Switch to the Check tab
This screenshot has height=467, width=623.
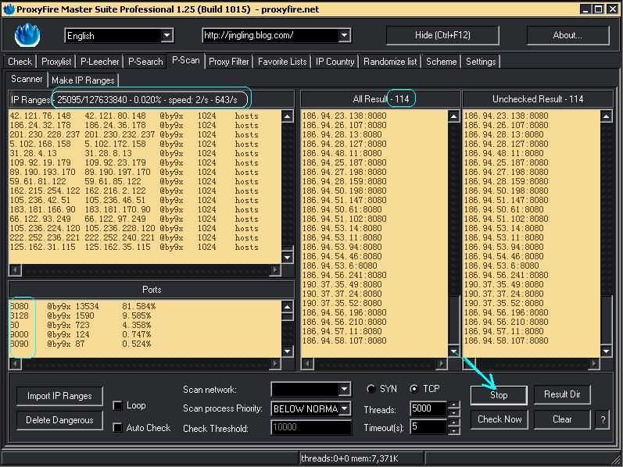(x=20, y=62)
